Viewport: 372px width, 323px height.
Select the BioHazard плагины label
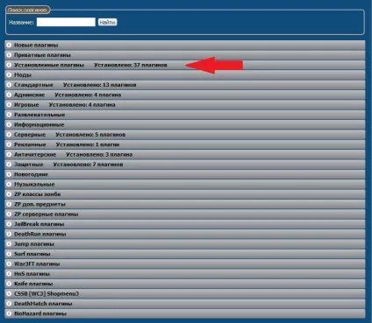pos(40,313)
